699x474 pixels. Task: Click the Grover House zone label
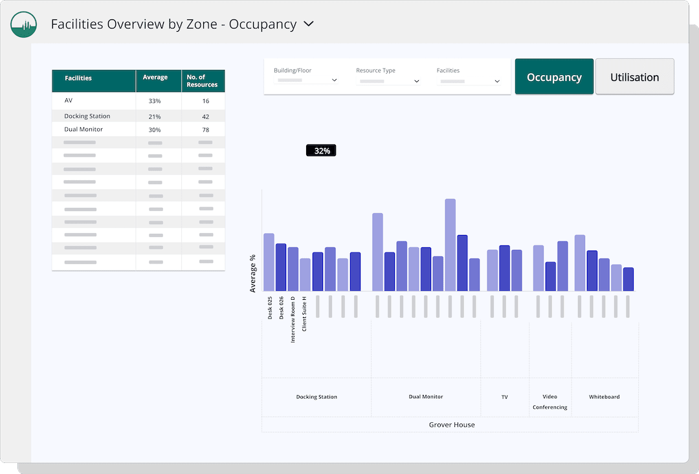[451, 425]
